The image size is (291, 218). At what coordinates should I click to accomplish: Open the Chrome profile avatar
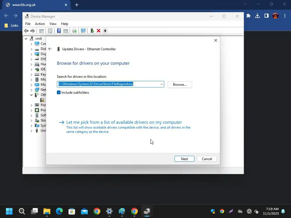[275, 16]
